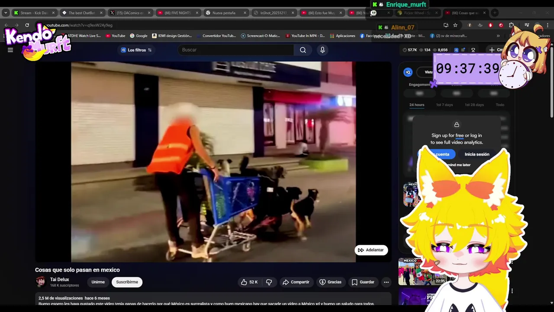The image size is (554, 312).
Task: Switch to the OAComics X tab
Action: pos(130,13)
